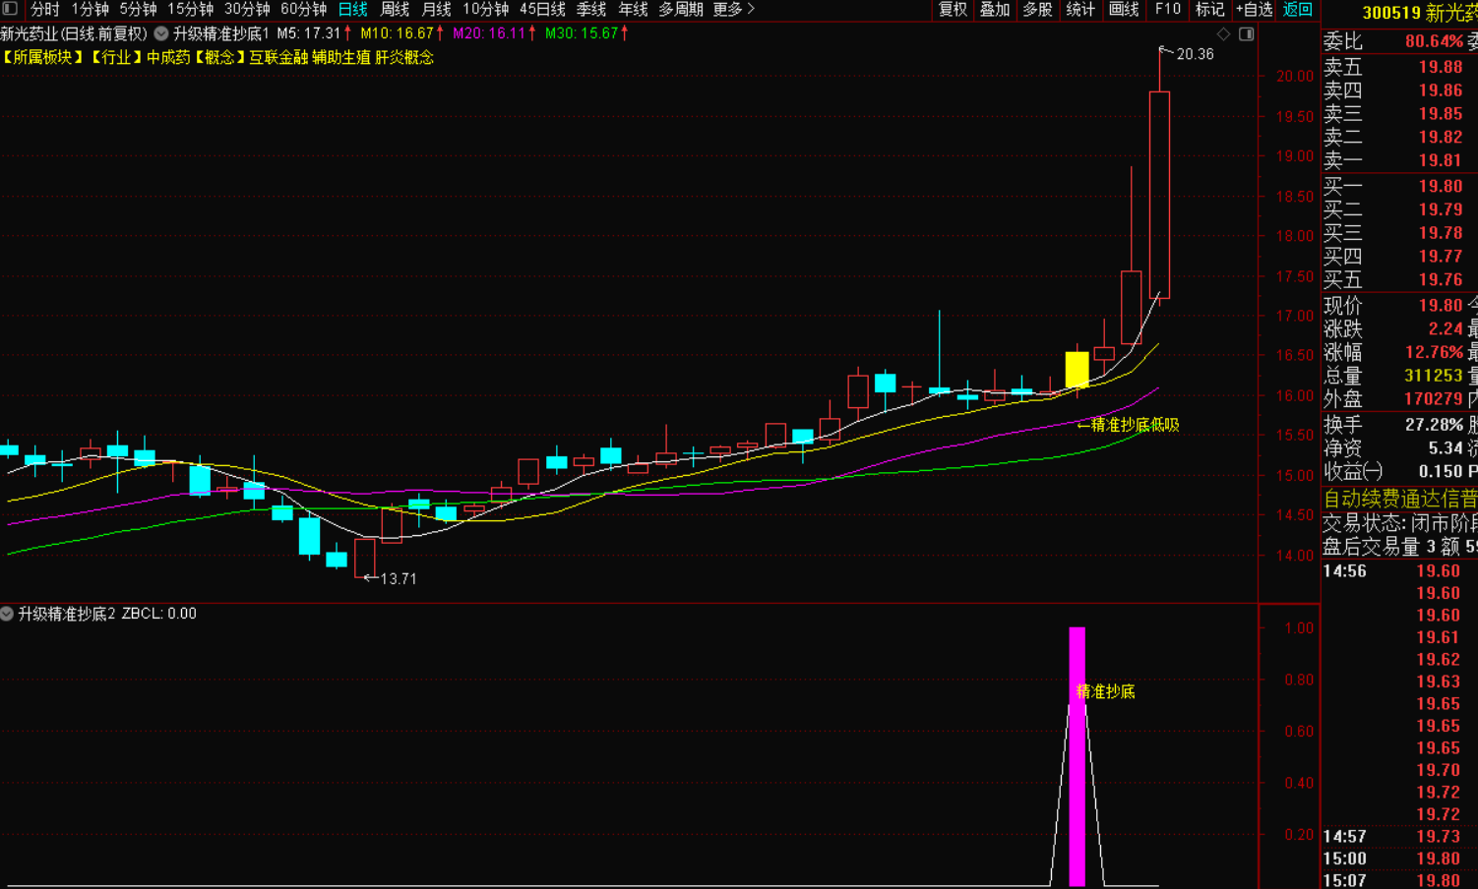Open the 叠加 overlay tool
The image size is (1478, 889).
tap(995, 9)
